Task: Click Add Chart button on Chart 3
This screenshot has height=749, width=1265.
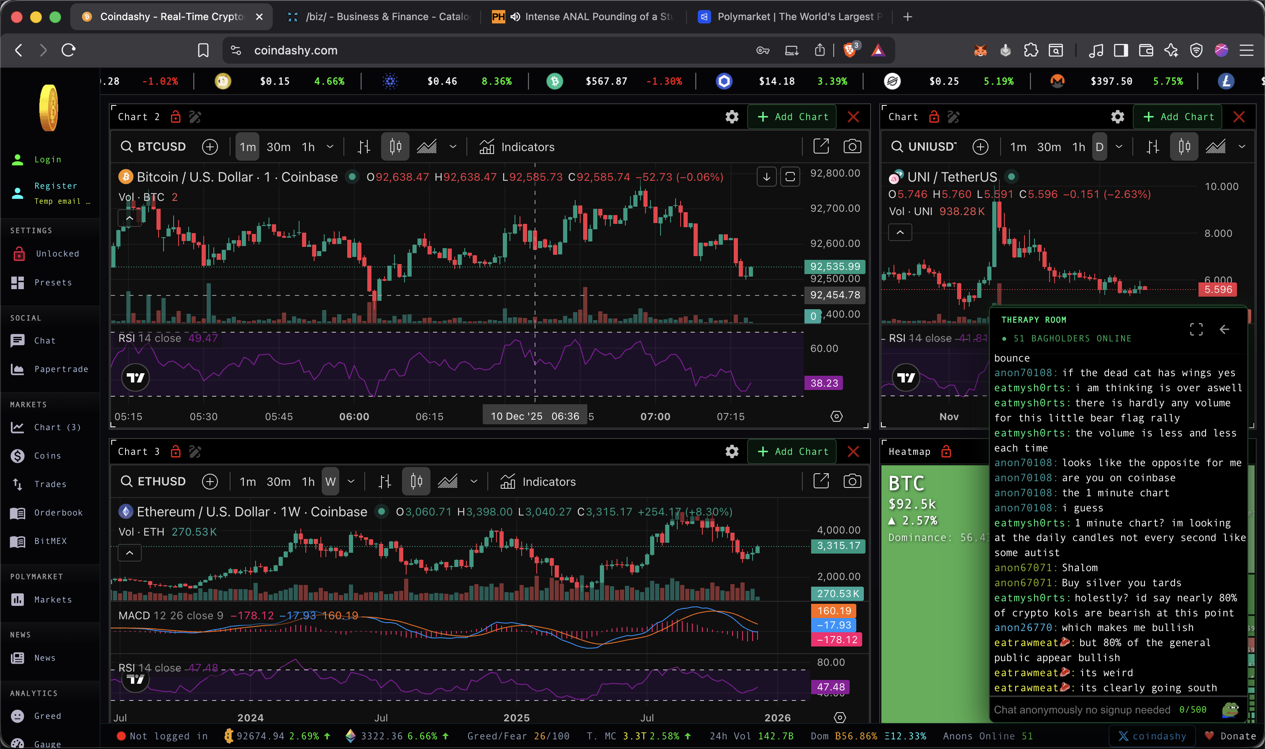Action: pos(792,451)
